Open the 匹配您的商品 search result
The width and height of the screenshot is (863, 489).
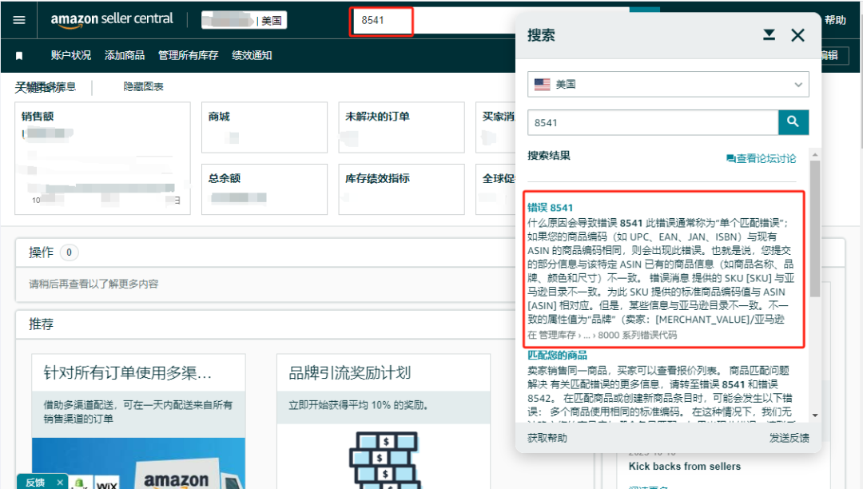557,355
